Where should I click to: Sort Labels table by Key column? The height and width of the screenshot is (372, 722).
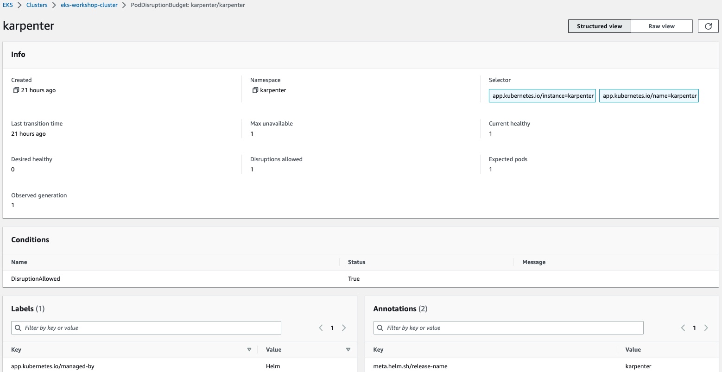tap(249, 350)
